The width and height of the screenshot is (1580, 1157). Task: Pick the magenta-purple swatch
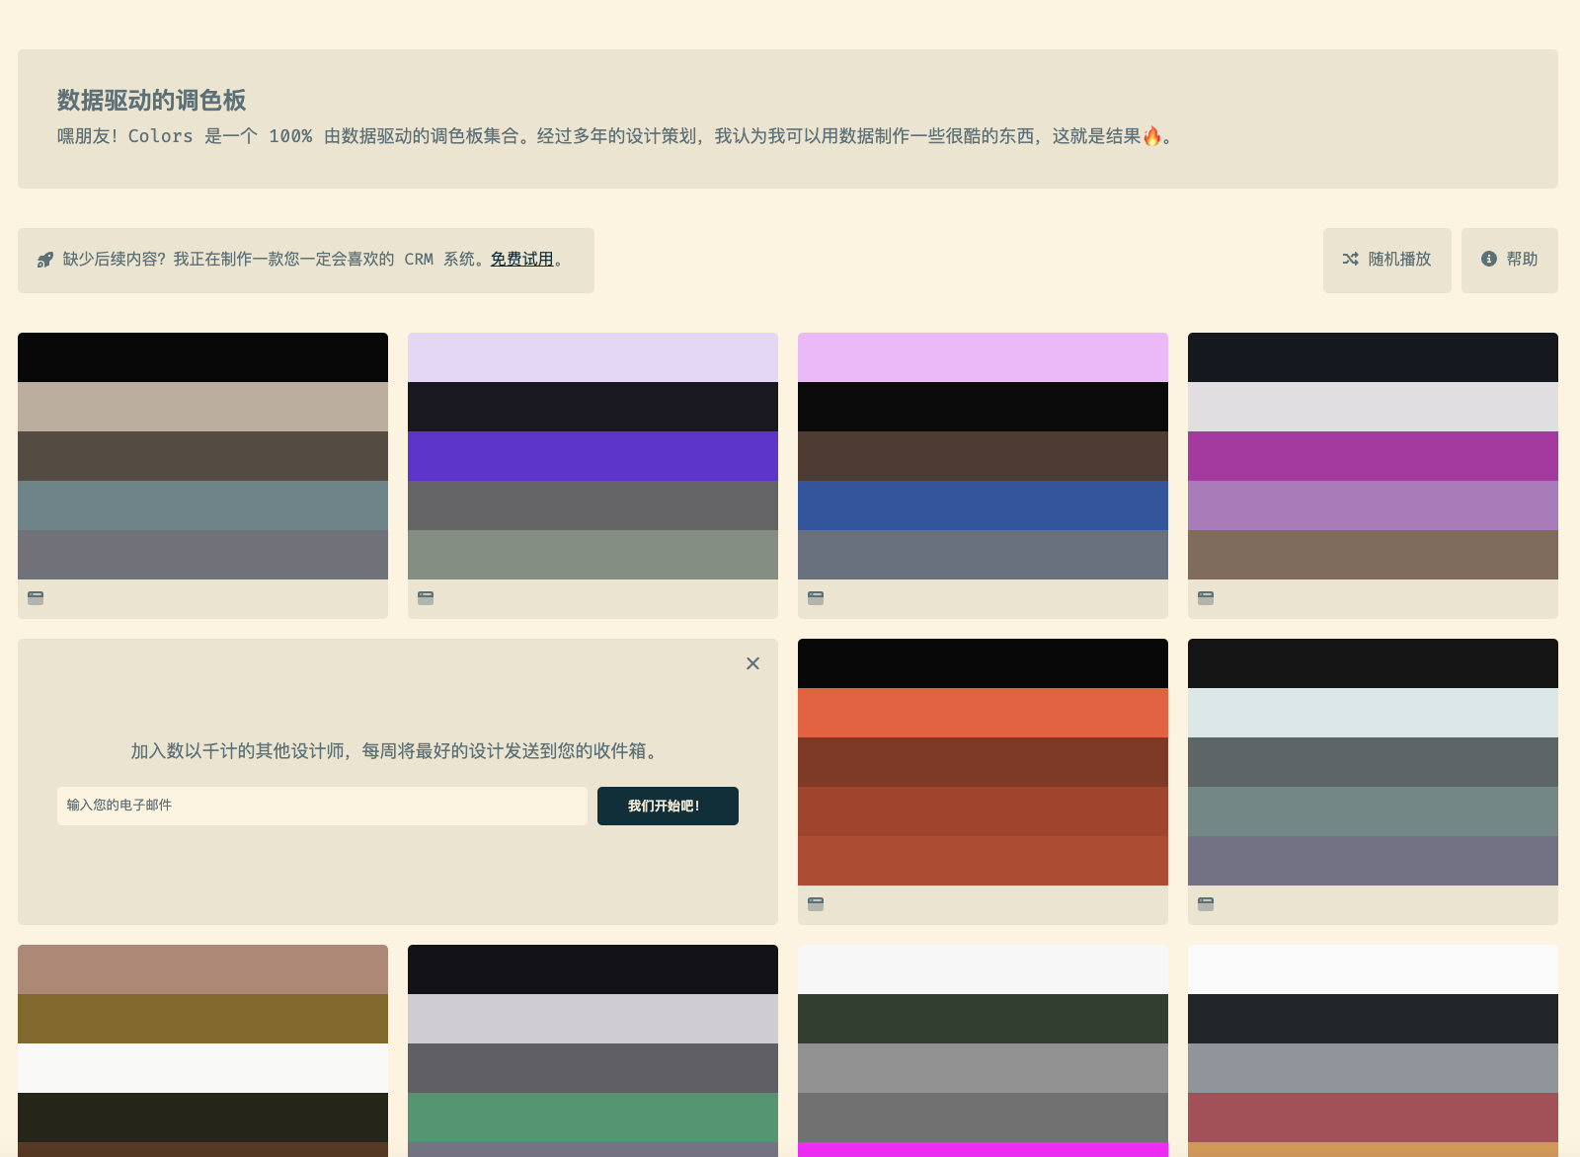coord(1373,456)
